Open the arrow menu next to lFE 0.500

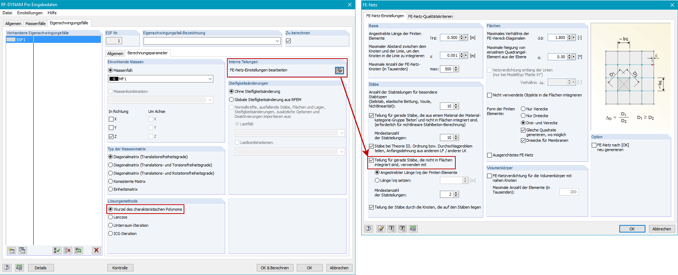[466, 37]
